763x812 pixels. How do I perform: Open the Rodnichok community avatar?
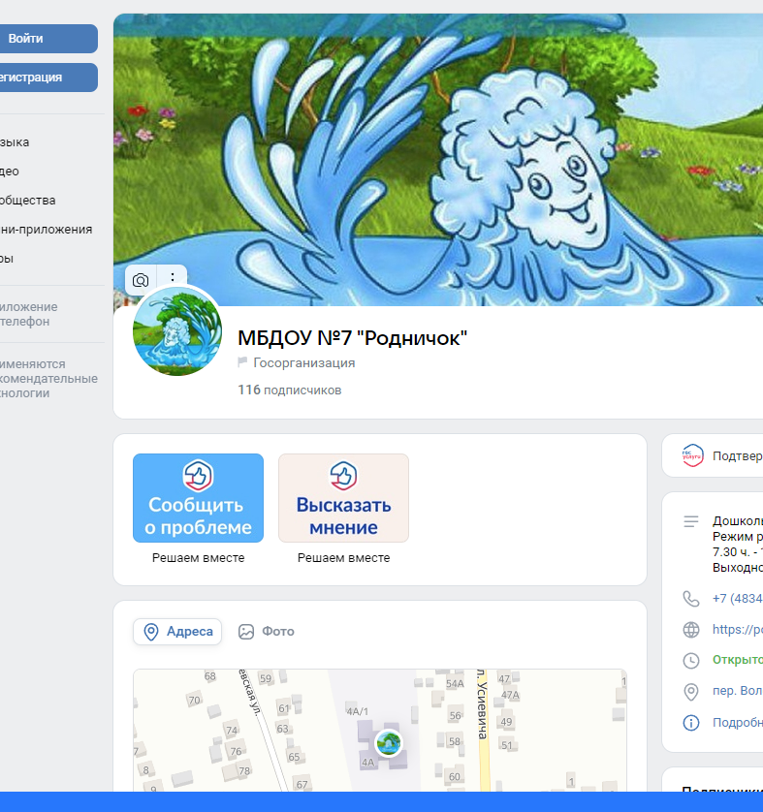click(177, 331)
